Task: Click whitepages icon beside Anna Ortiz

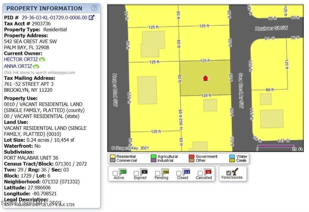Action: coord(36,66)
